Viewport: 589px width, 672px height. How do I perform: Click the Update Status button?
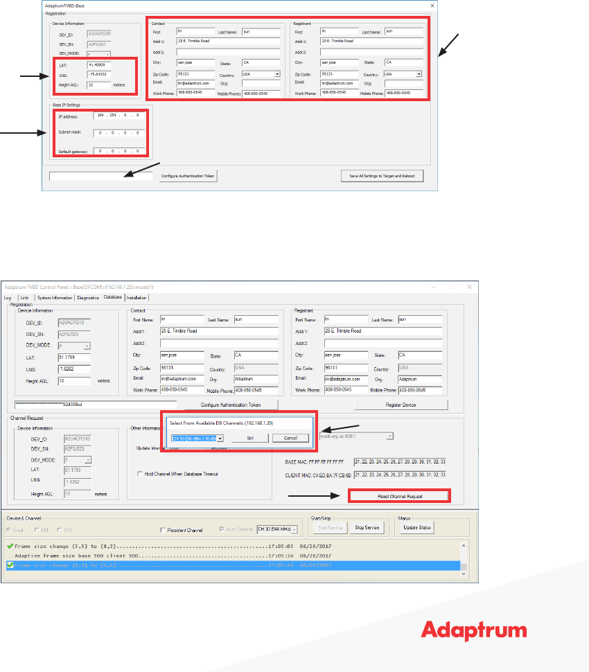pos(416,528)
